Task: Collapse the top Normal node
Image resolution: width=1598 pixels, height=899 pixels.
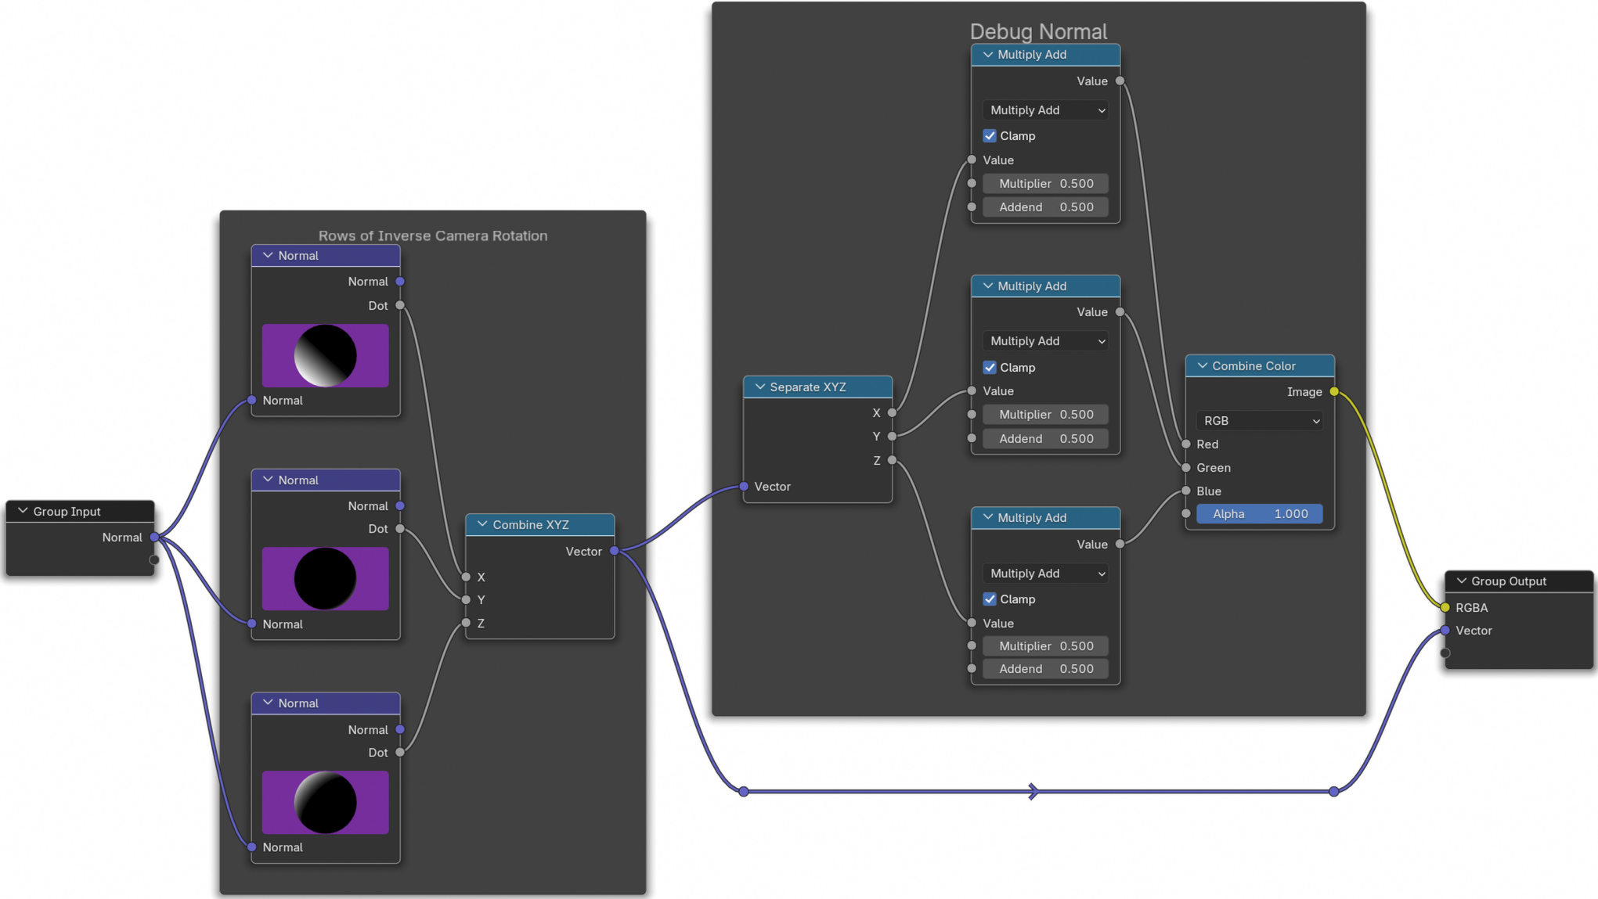Action: (268, 255)
